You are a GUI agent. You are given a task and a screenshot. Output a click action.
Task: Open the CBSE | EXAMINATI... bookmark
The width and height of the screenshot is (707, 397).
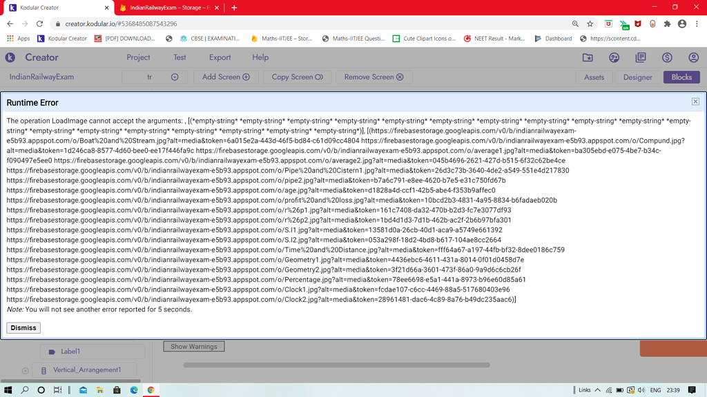pos(210,39)
